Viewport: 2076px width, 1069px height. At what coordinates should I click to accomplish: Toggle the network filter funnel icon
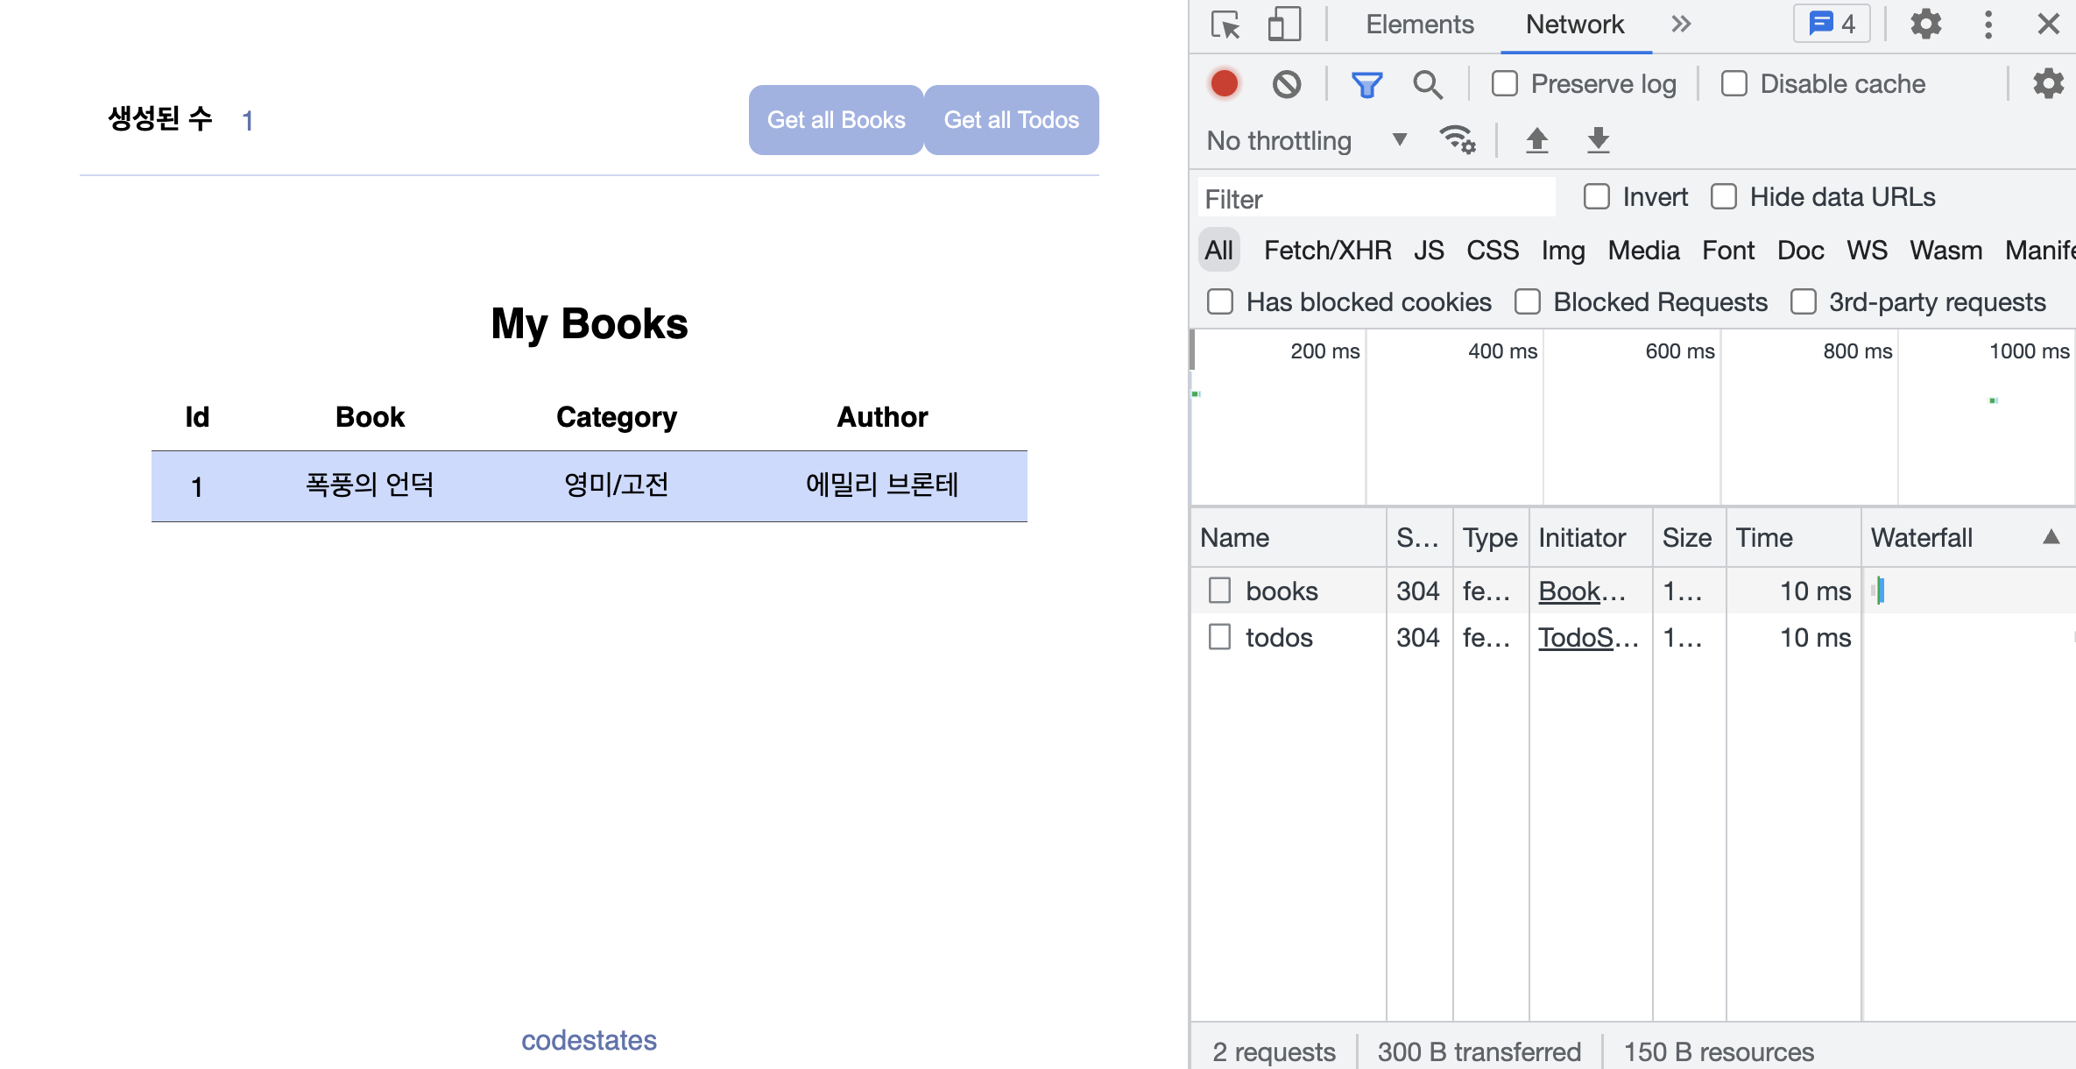[1366, 84]
